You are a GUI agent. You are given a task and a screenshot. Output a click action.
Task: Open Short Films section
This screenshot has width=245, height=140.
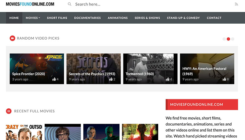(x=57, y=18)
